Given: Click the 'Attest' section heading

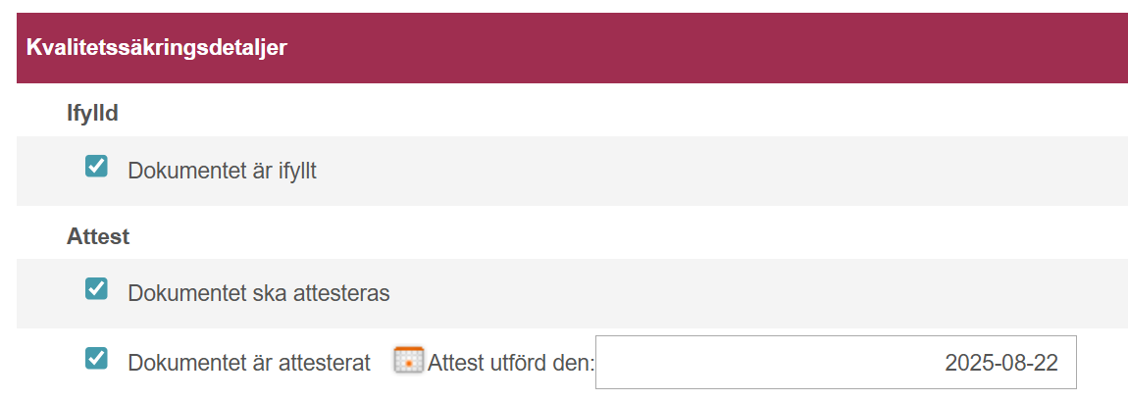Looking at the screenshot, I should pos(98,236).
